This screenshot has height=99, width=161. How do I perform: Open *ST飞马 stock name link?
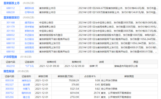(29, 66)
